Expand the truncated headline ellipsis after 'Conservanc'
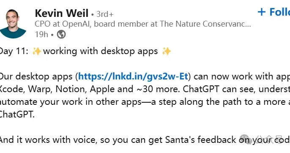The image size is (290, 153). [x=248, y=24]
